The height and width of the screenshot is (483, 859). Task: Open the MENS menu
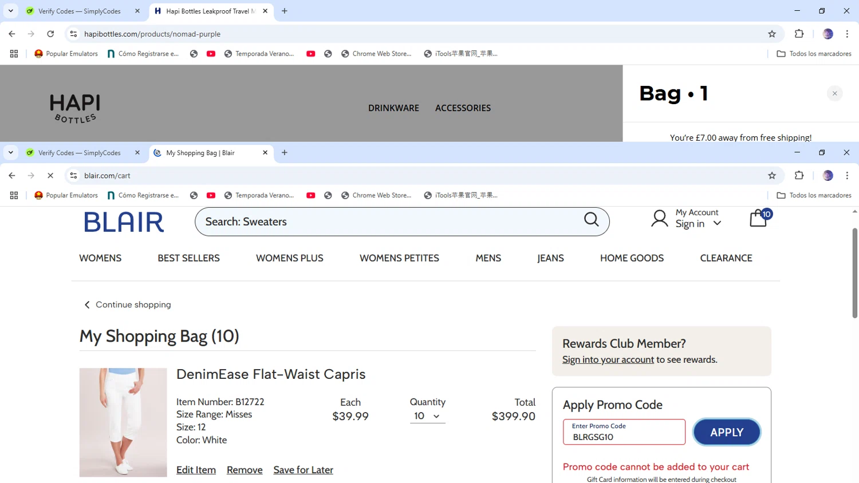tap(488, 258)
